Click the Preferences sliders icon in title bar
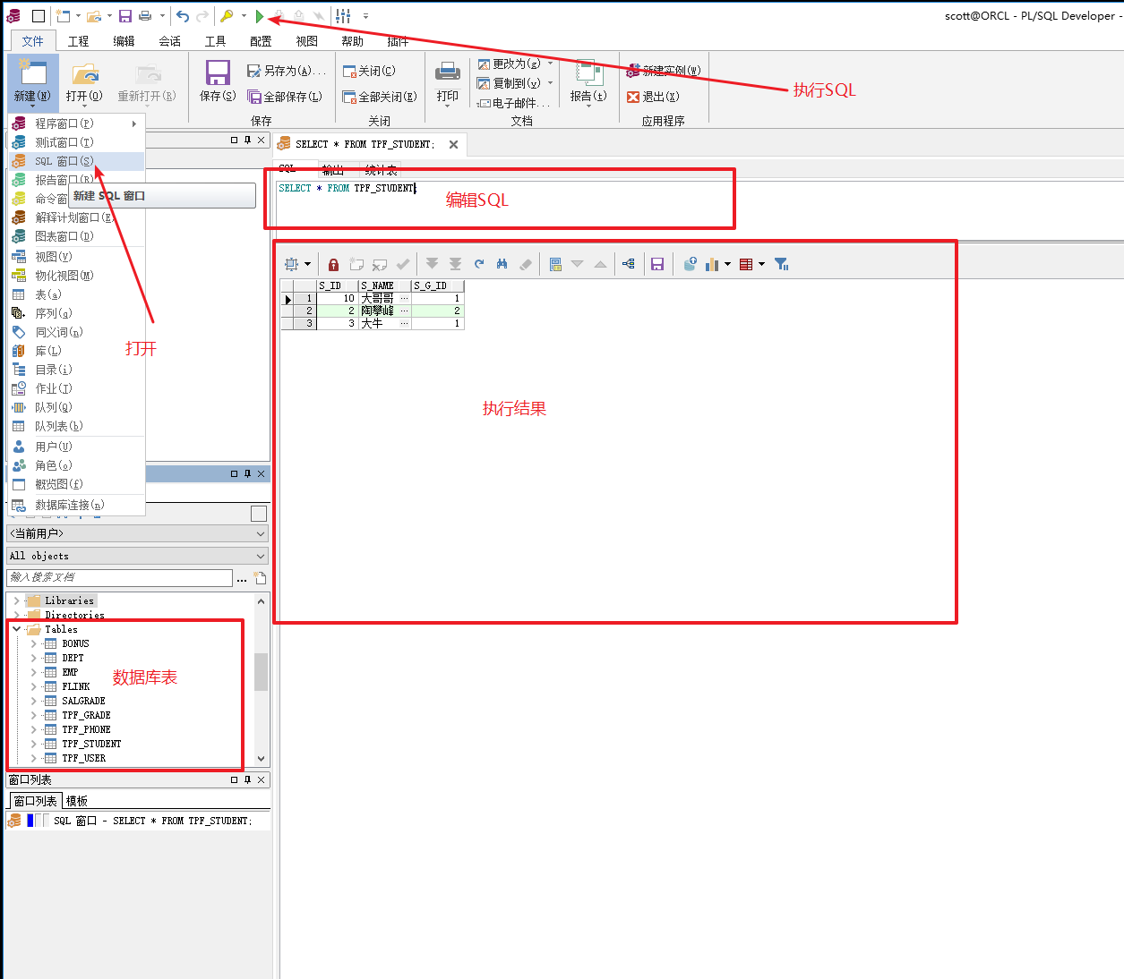Screen dimensions: 1124x979 [x=343, y=16]
